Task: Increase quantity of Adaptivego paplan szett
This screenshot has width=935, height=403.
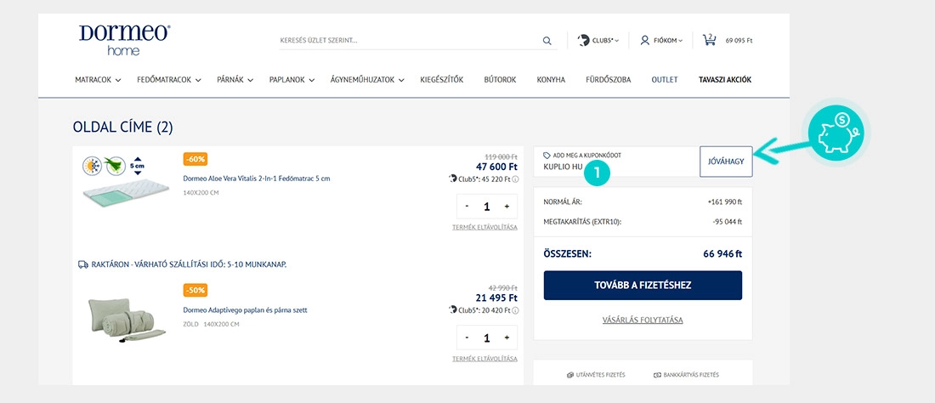Action: pyautogui.click(x=507, y=338)
